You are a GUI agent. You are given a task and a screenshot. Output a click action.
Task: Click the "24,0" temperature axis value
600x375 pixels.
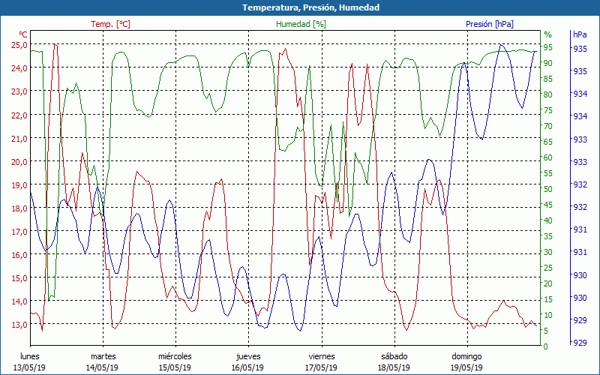tap(19, 68)
